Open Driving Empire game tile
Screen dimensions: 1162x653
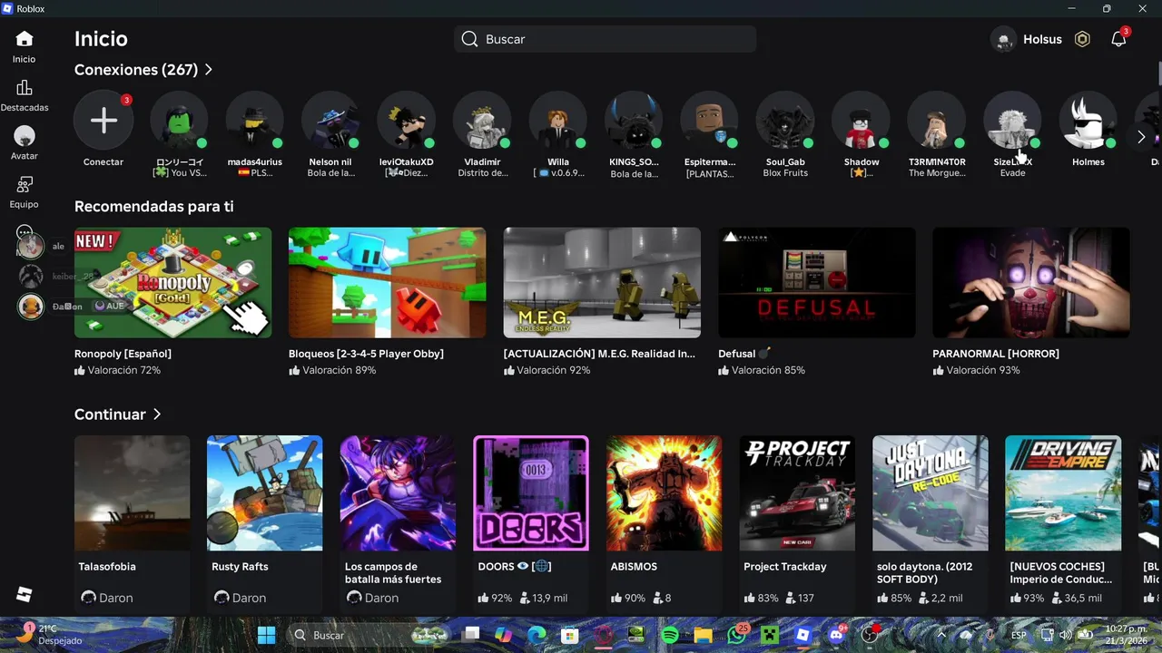coord(1063,493)
